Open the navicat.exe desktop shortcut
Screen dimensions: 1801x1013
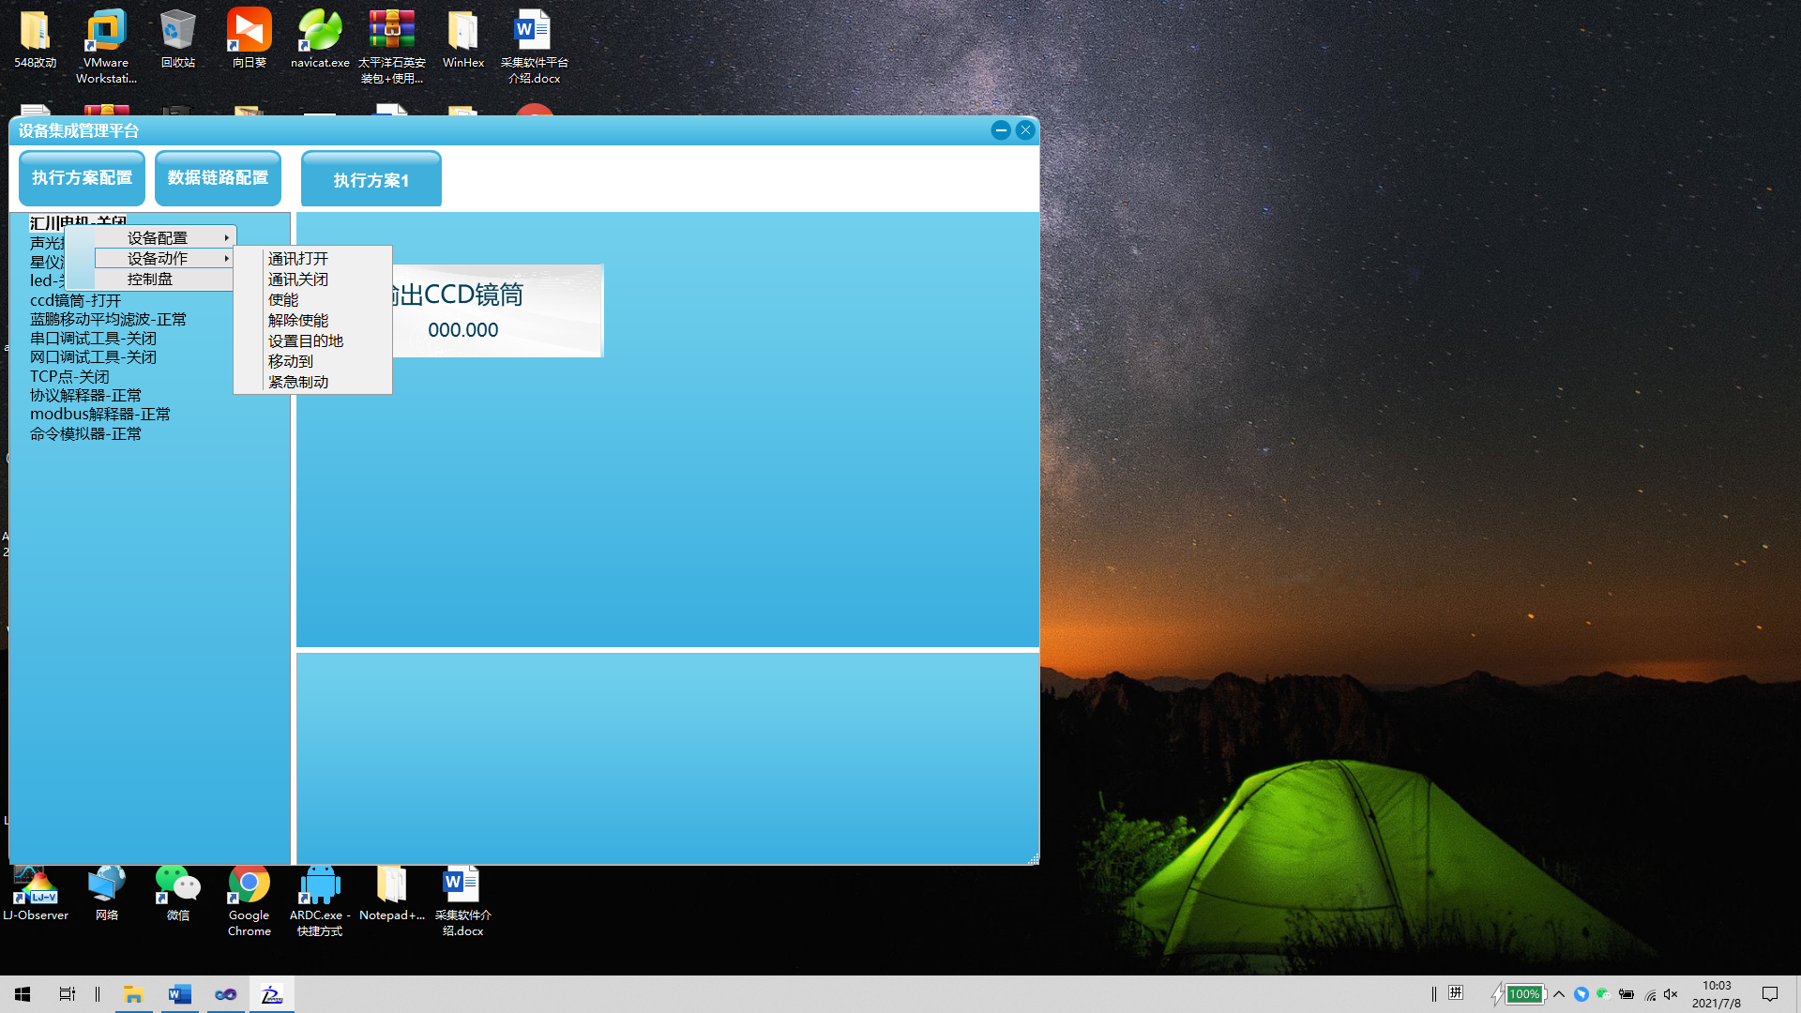(320, 33)
